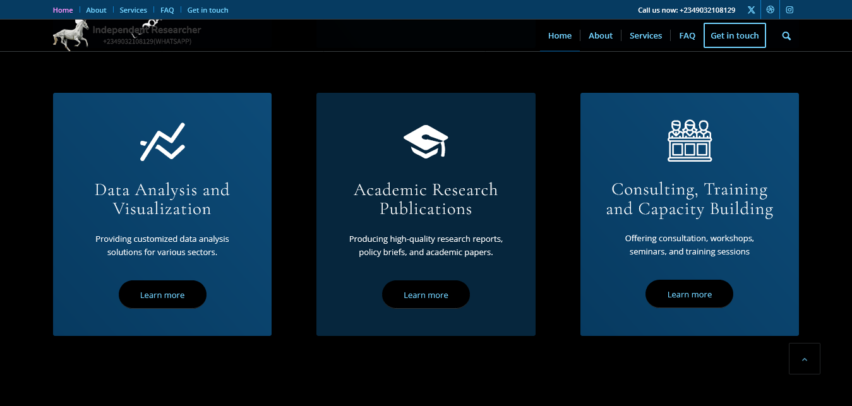Image resolution: width=852 pixels, height=406 pixels.
Task: Click the top bar Services link
Action: pyautogui.click(x=133, y=10)
